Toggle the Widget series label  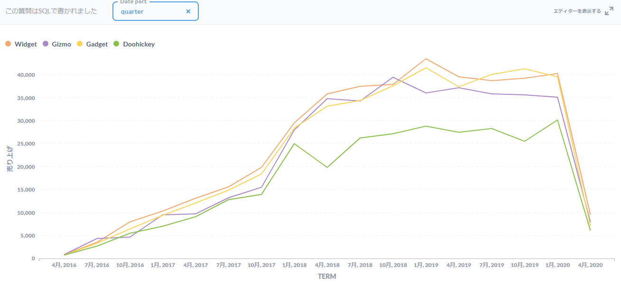26,44
